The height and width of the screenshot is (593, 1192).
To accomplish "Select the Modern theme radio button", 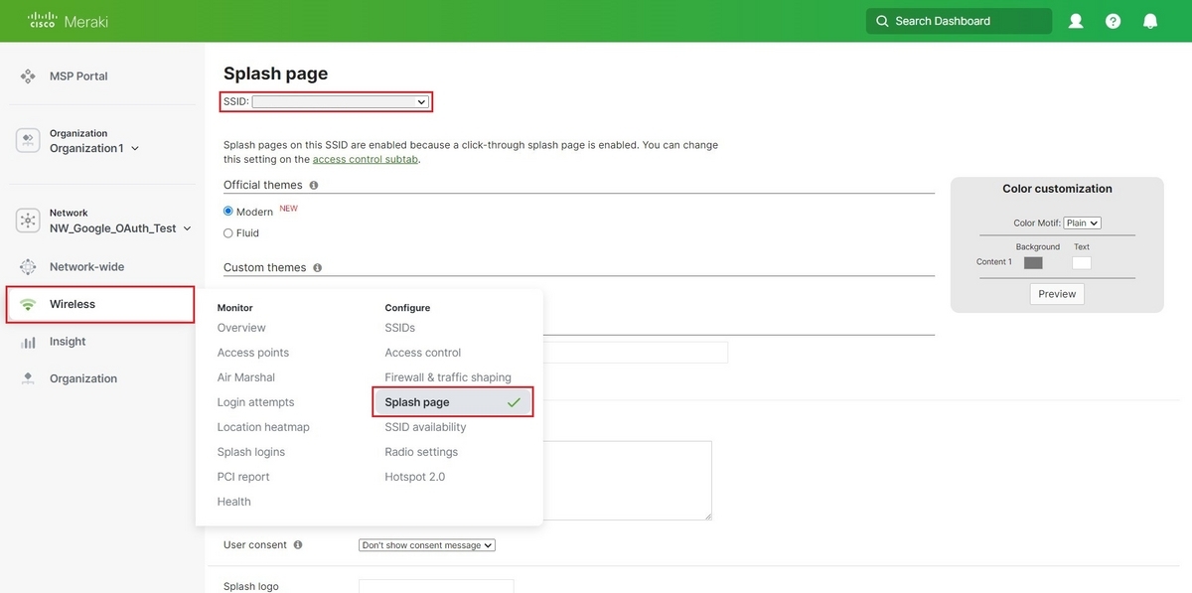I will pyautogui.click(x=229, y=211).
